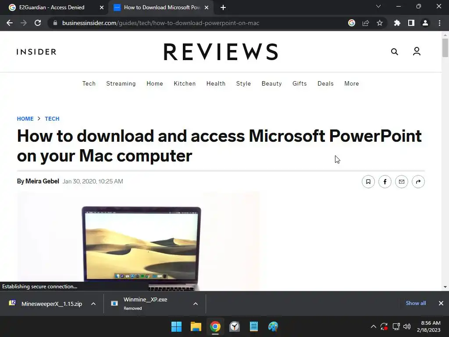Screen dimensions: 449x337
Task: Close the E2Guardian tab
Action: (102, 8)
